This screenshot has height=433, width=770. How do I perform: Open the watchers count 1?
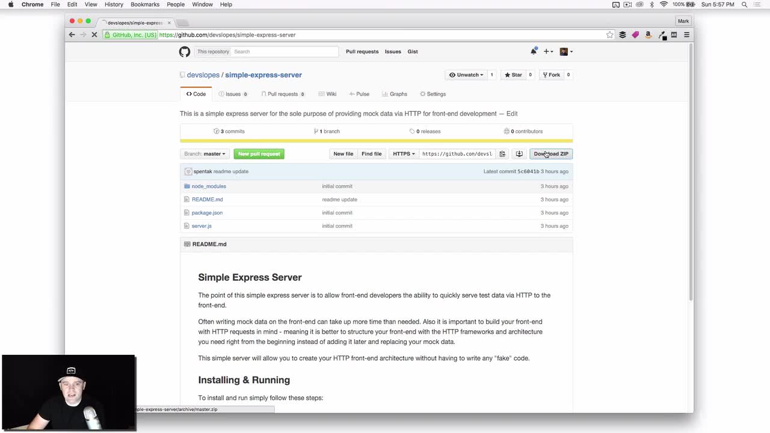coord(491,75)
